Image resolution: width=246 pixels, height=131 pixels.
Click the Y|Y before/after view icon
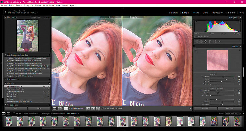66,108
